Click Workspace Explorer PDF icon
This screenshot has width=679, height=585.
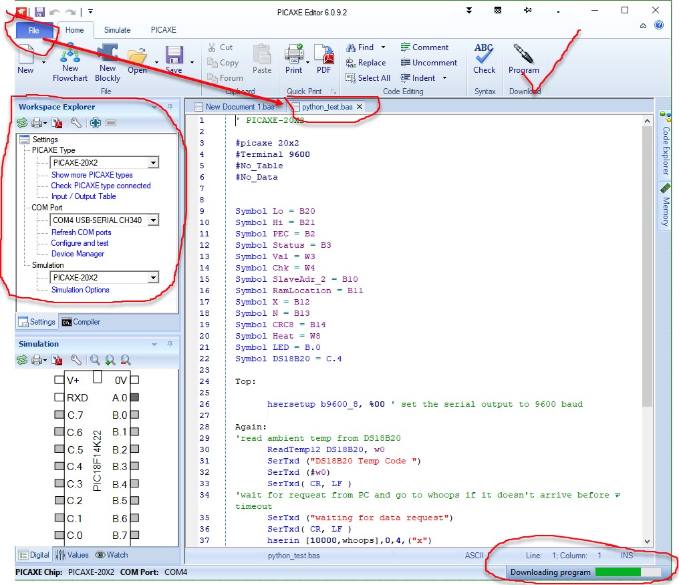[57, 123]
